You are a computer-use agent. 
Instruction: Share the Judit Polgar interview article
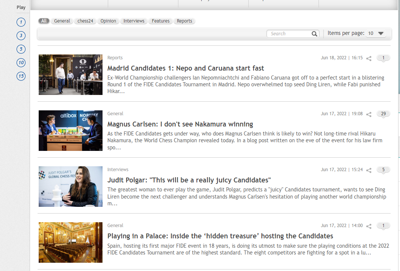tap(368, 170)
